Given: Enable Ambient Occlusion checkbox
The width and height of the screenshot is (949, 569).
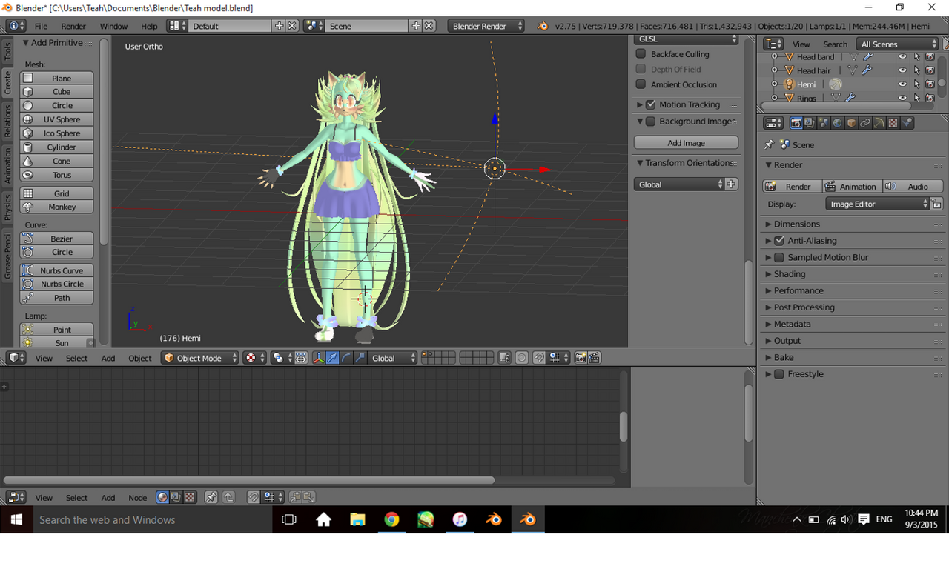Looking at the screenshot, I should [641, 84].
